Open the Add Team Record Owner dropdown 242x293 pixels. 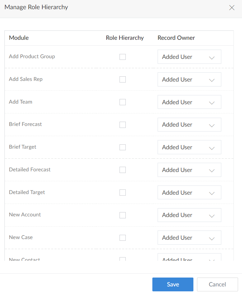[189, 102]
